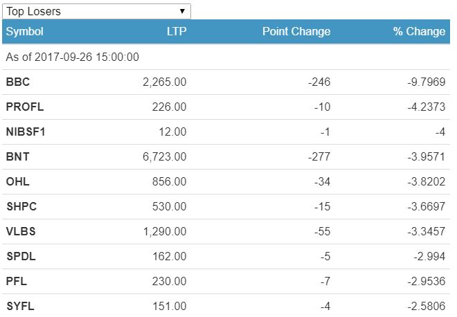
Task: Click the Point Change column header
Action: (x=296, y=31)
